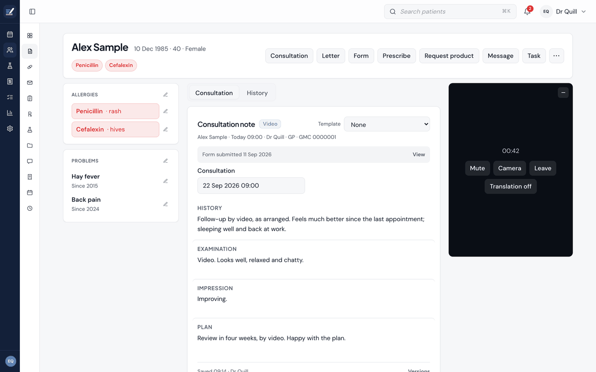Open the patient overview grid icon

tap(30, 36)
